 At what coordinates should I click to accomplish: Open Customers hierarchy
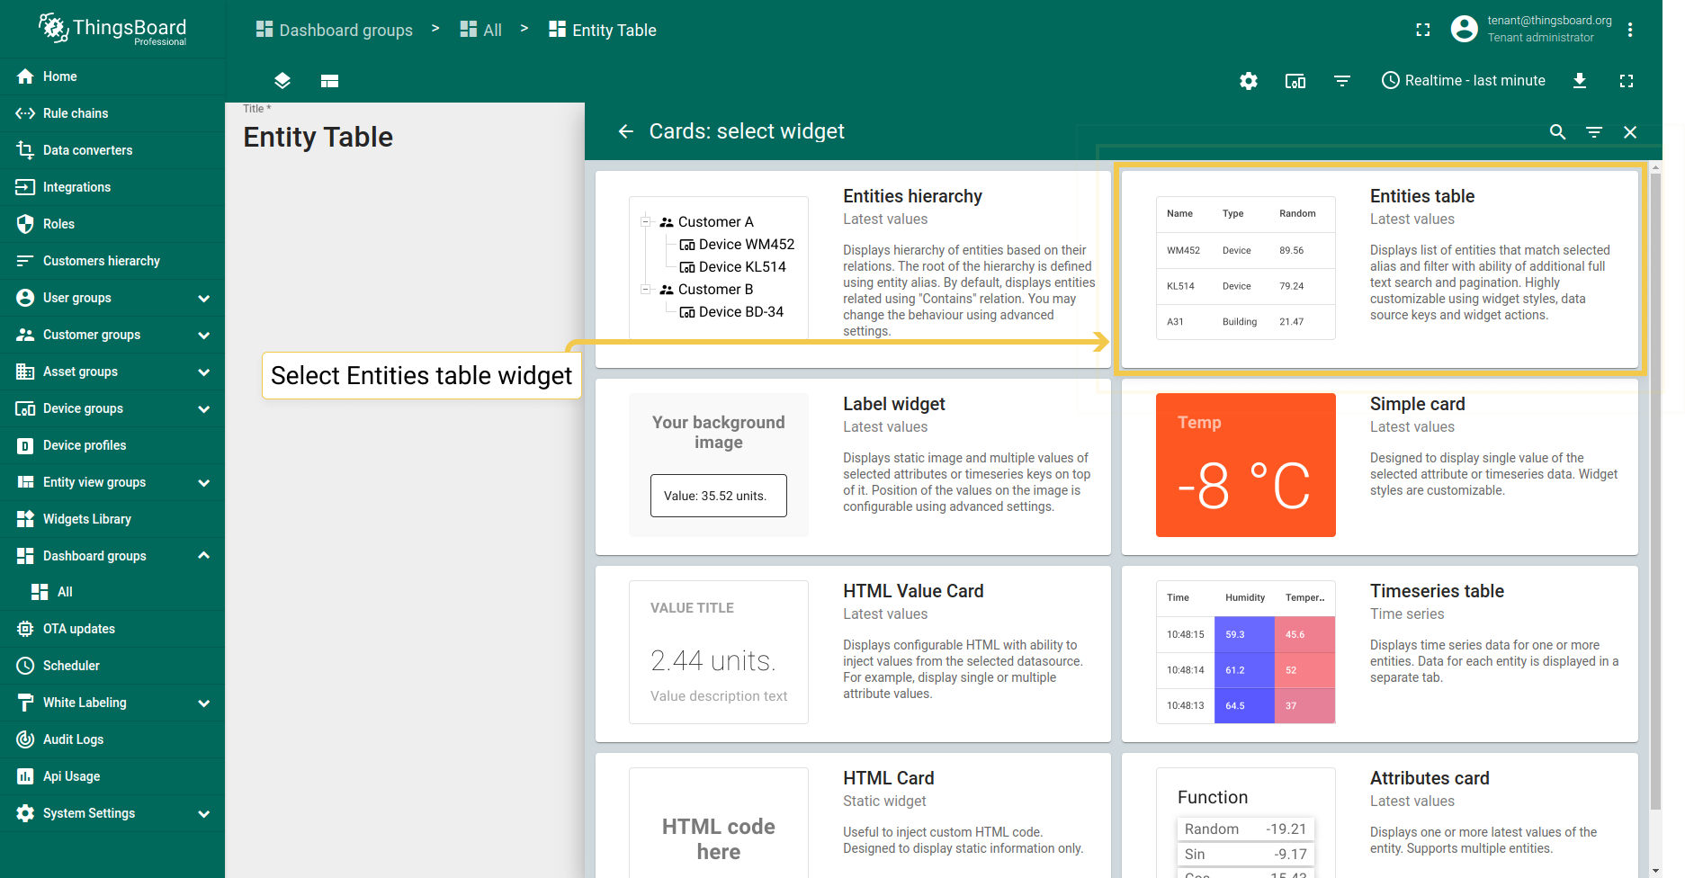point(112,261)
